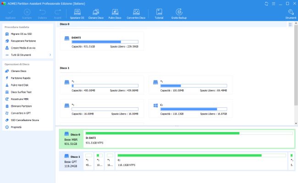Select the 16... partition block in Disco 1
Viewport: 298px width, 183px height.
110,161
